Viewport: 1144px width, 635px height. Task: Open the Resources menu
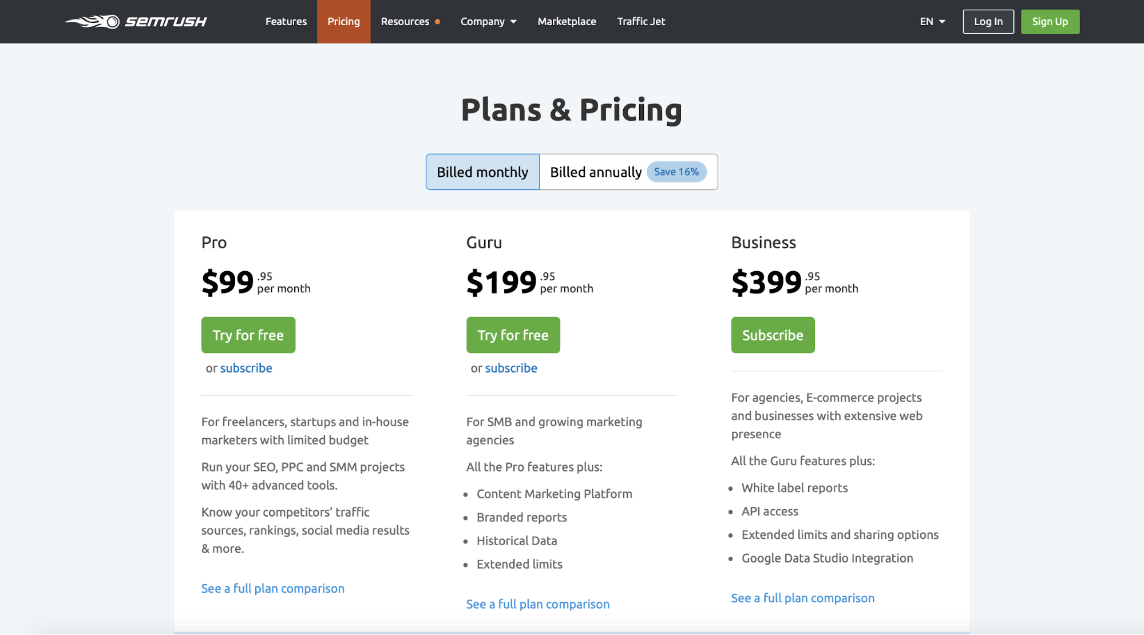point(405,22)
